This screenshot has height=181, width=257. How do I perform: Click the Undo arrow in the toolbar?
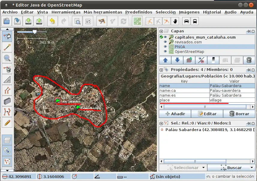pyautogui.click(x=52, y=21)
